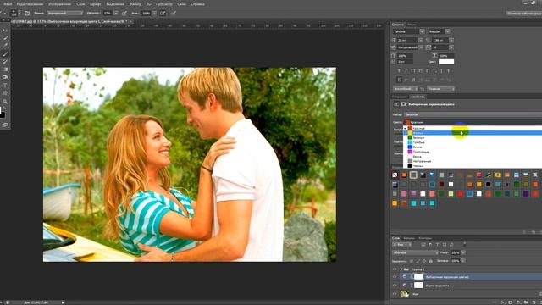Open the brush mode dropdown Нормальный
The image size is (542, 305).
coord(65,14)
